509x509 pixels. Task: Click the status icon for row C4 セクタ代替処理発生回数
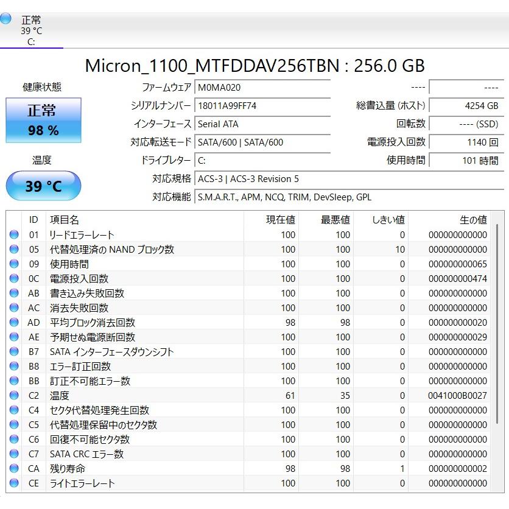pos(14,410)
